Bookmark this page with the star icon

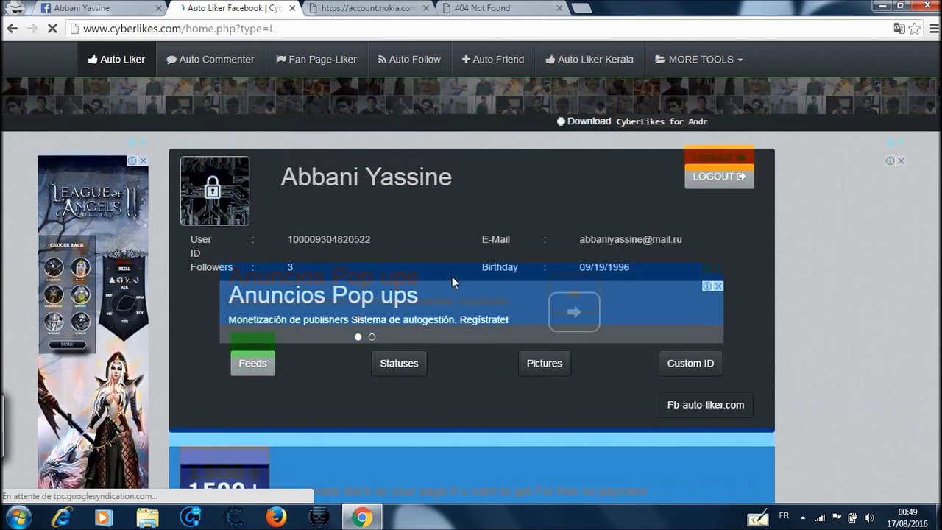915,29
